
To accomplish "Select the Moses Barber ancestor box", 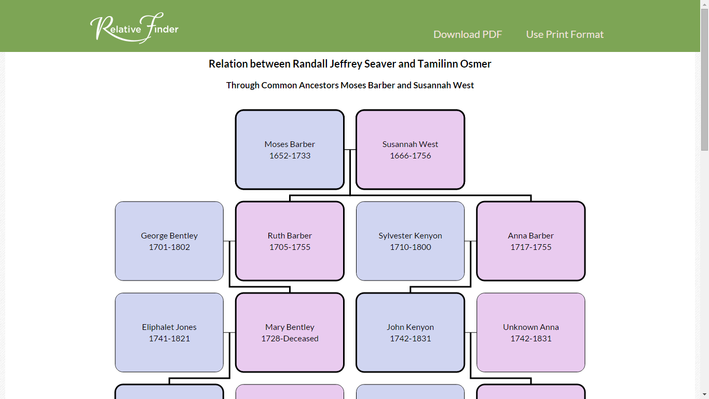I will click(290, 149).
